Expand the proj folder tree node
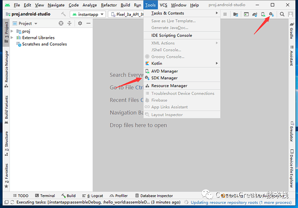298x208 pixels. tap(12, 32)
